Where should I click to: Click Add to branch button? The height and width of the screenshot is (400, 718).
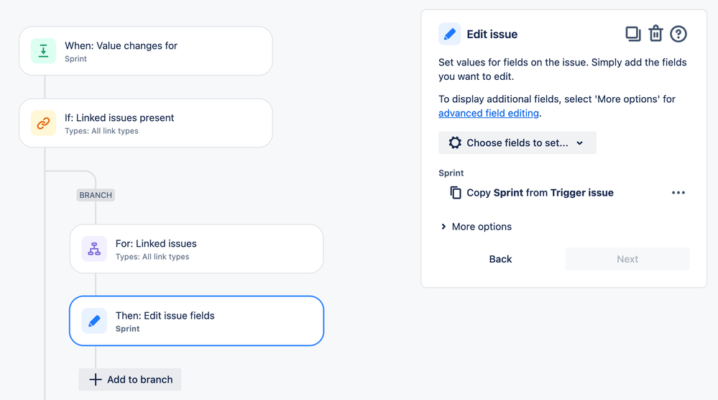[130, 379]
